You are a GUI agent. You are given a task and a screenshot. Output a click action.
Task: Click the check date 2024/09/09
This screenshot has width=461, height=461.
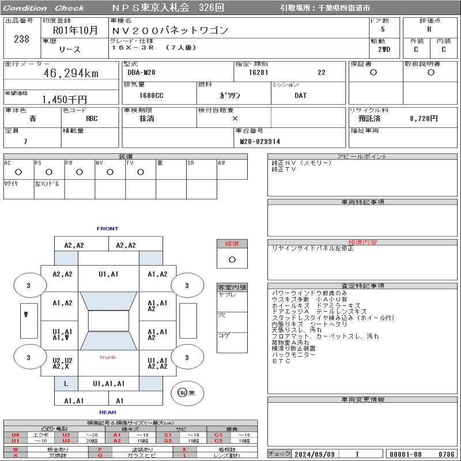pos(314,454)
